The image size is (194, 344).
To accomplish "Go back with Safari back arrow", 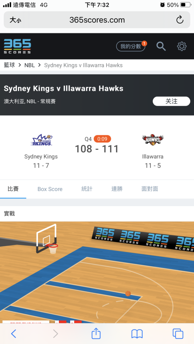I will tap(14, 334).
